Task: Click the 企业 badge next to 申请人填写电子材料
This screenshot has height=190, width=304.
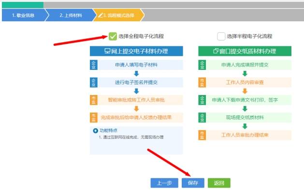Action: point(94,65)
